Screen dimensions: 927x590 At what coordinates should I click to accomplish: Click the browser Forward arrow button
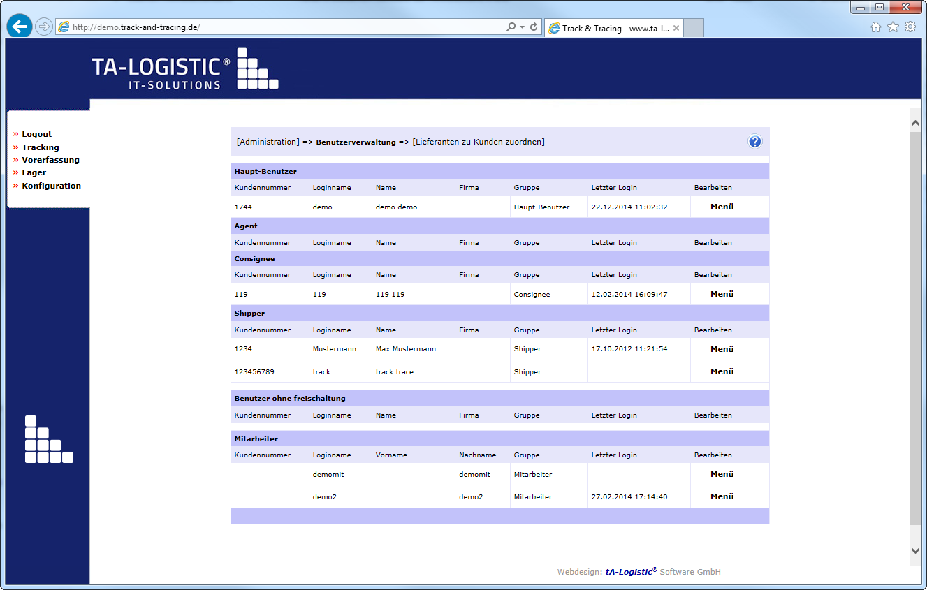pos(44,27)
